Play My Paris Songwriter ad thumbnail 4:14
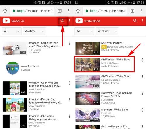Screen dimensions: 146x129 (88, 48)
